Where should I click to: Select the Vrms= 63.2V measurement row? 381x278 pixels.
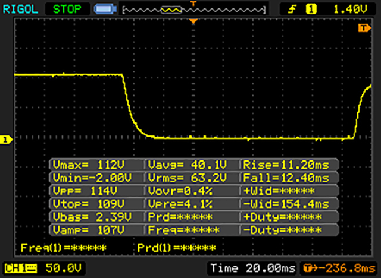coord(191,178)
